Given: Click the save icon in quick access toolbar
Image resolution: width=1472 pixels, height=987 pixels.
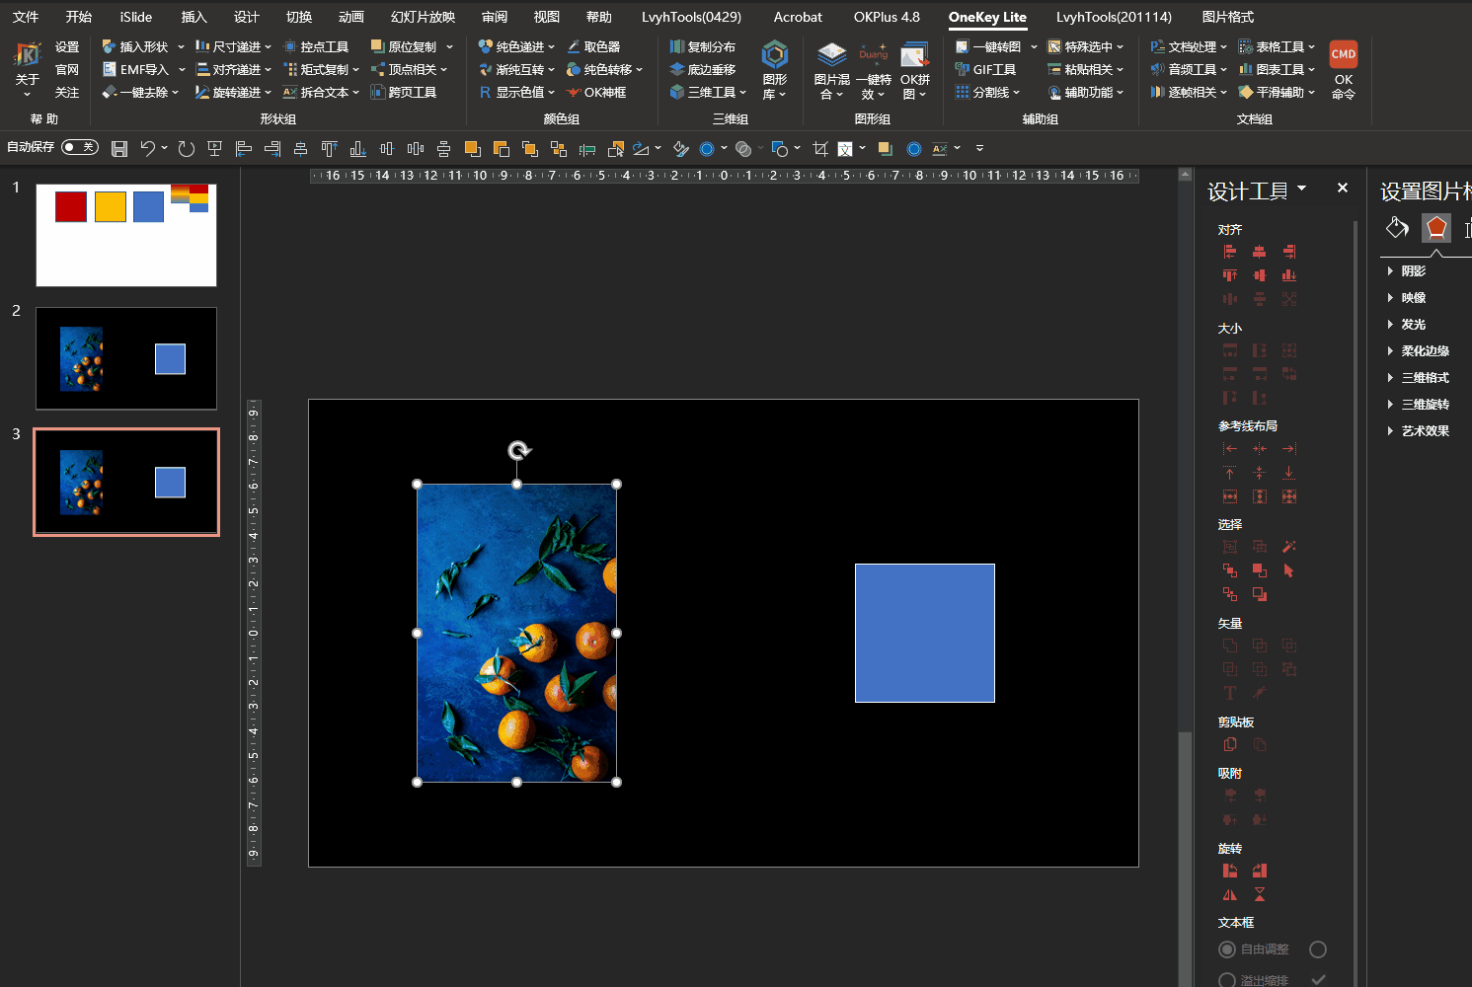Looking at the screenshot, I should coord(119,149).
